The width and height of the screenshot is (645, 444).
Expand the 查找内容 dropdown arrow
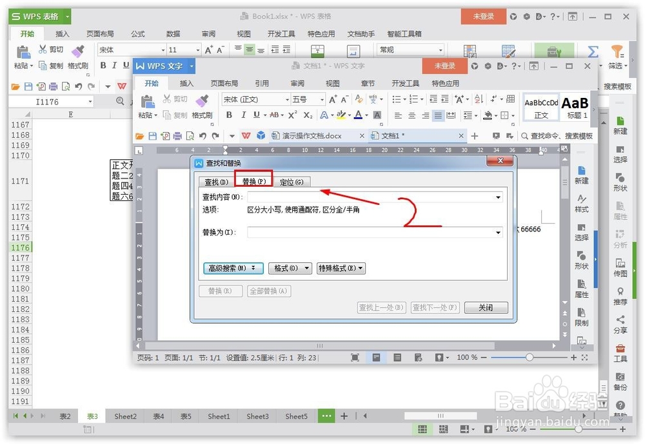498,197
